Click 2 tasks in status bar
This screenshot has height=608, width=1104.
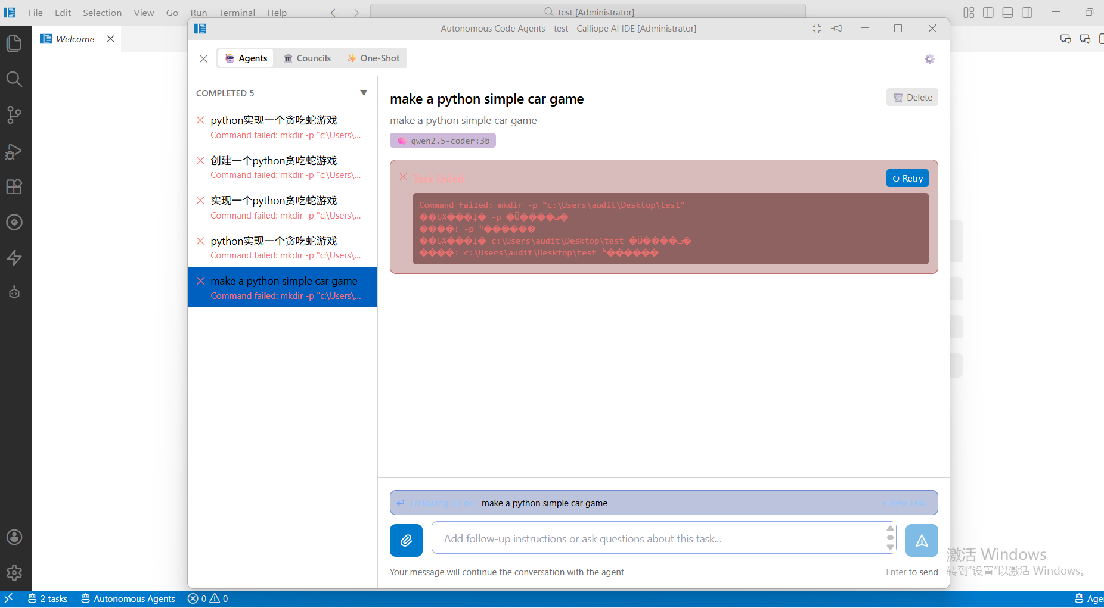48,598
